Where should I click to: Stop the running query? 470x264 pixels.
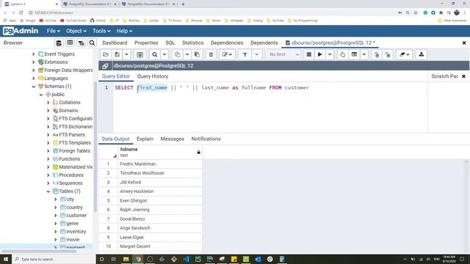coord(308,54)
